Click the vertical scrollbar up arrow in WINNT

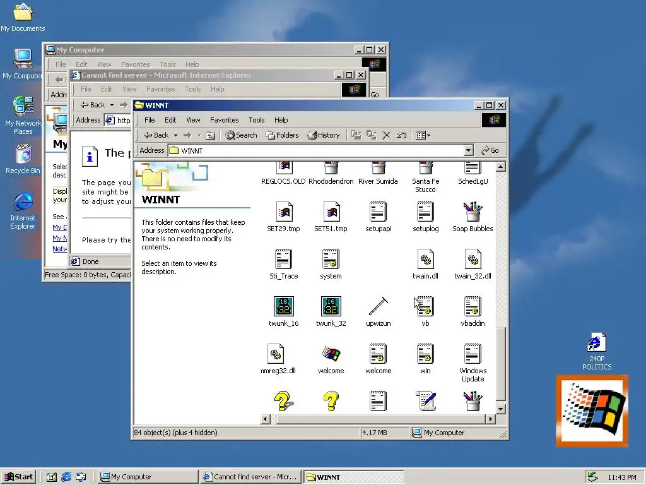pos(500,167)
